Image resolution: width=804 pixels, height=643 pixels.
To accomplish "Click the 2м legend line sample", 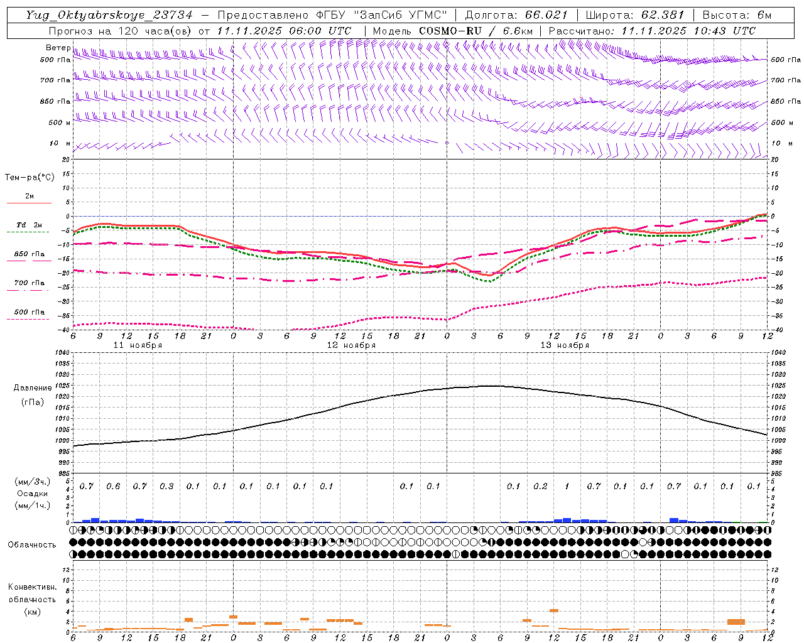I will 29,203.
